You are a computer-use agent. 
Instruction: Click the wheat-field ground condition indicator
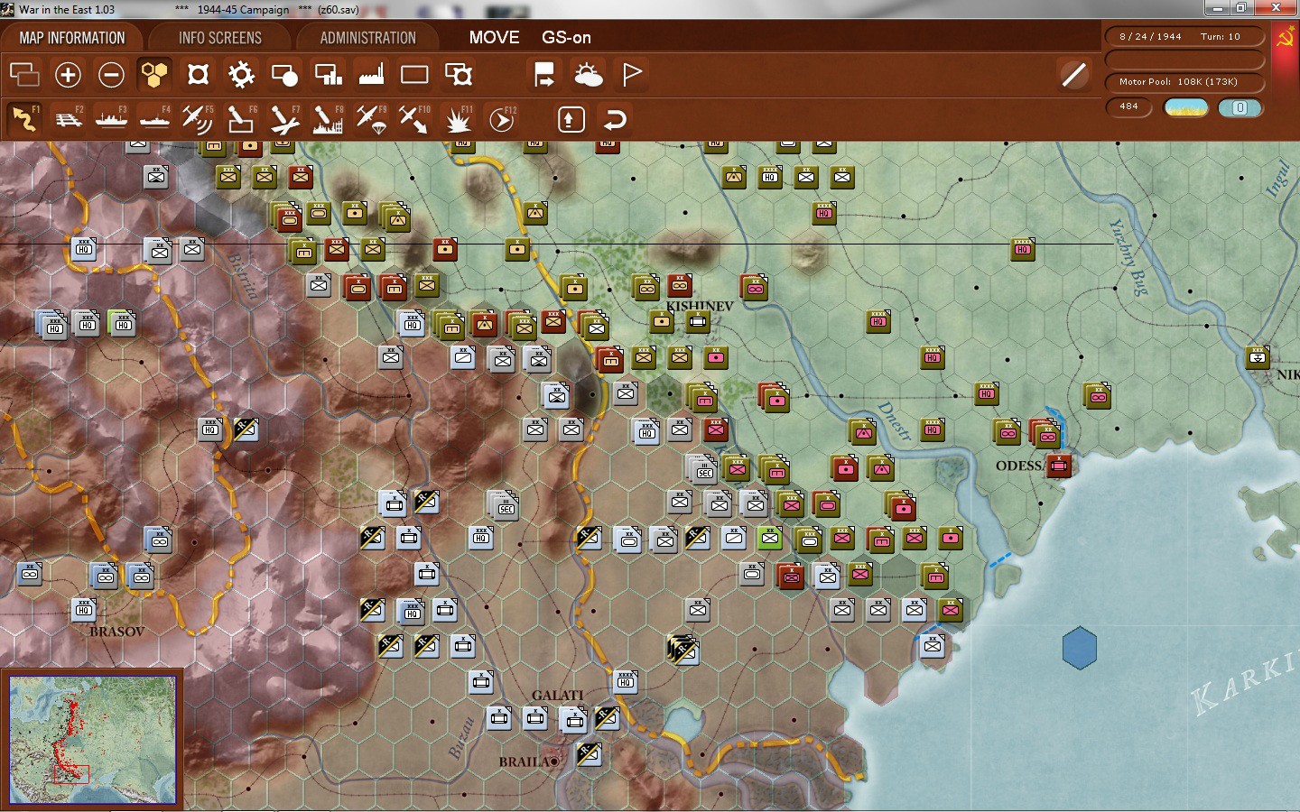click(x=1186, y=107)
